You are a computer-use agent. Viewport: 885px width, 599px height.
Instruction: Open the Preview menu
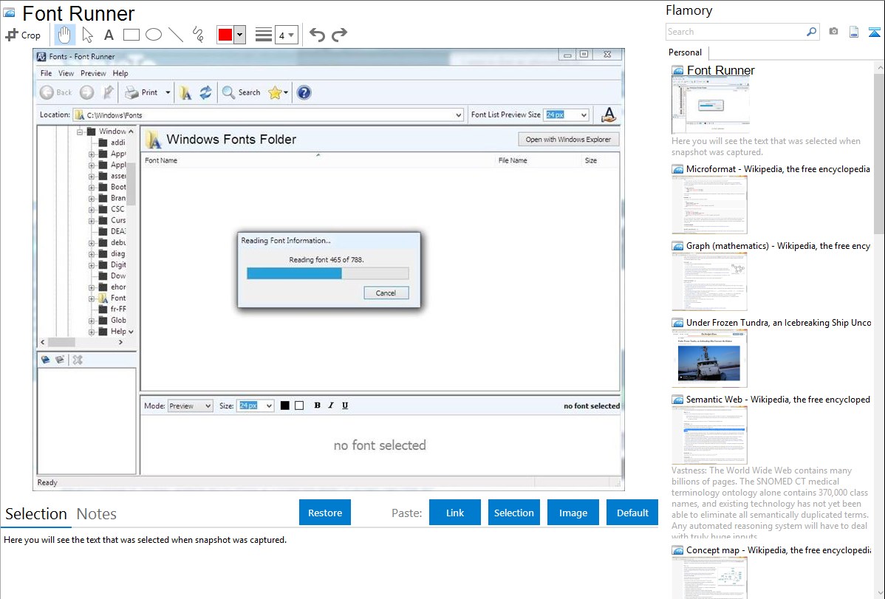tap(93, 73)
